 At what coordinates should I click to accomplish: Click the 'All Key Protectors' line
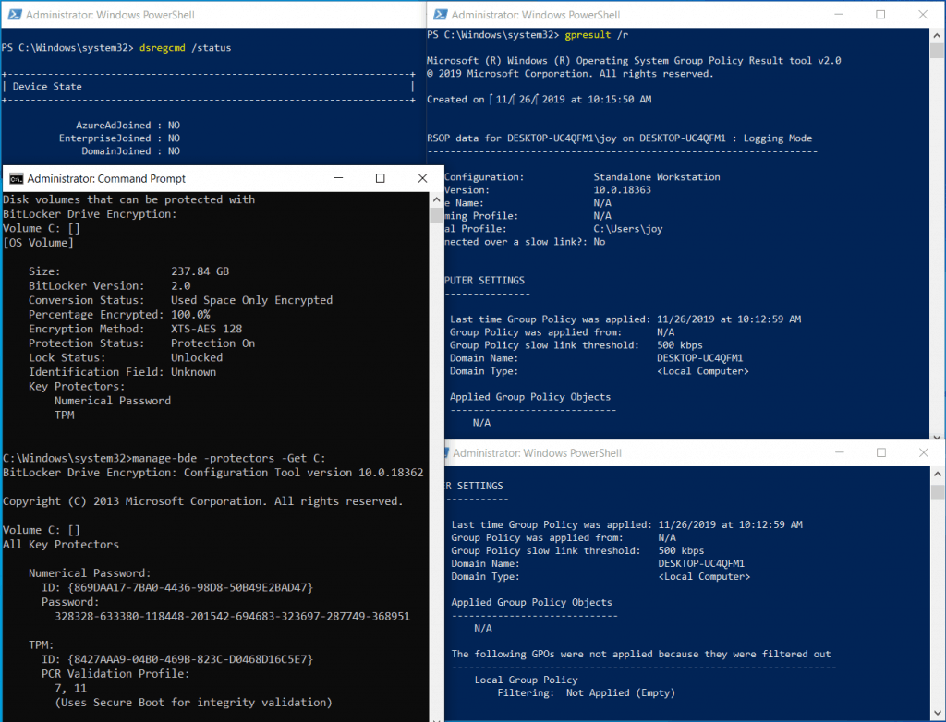(x=61, y=545)
